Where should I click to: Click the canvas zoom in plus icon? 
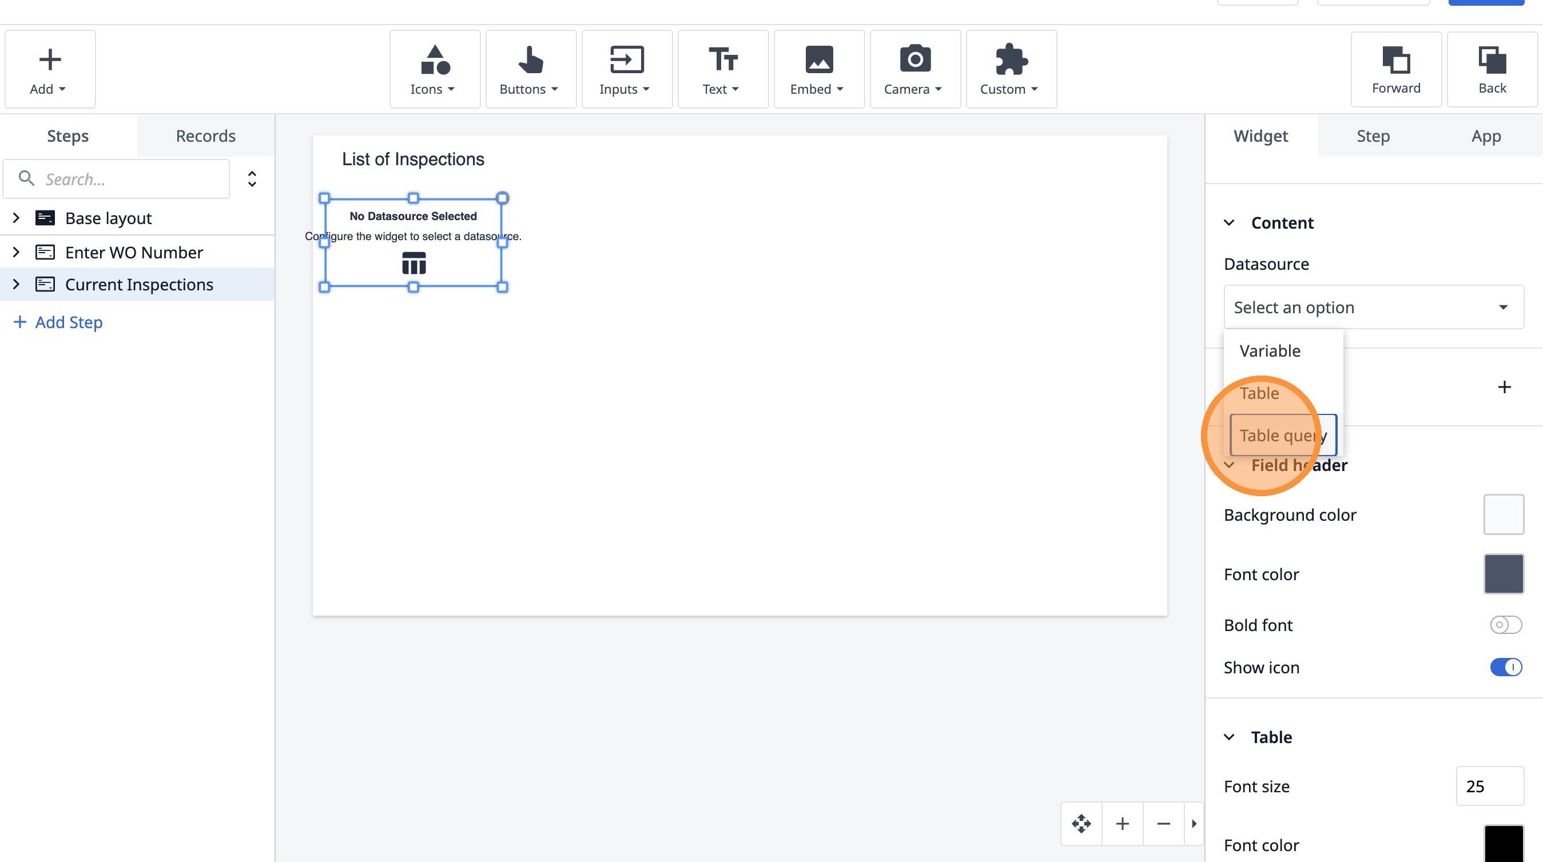(x=1123, y=824)
